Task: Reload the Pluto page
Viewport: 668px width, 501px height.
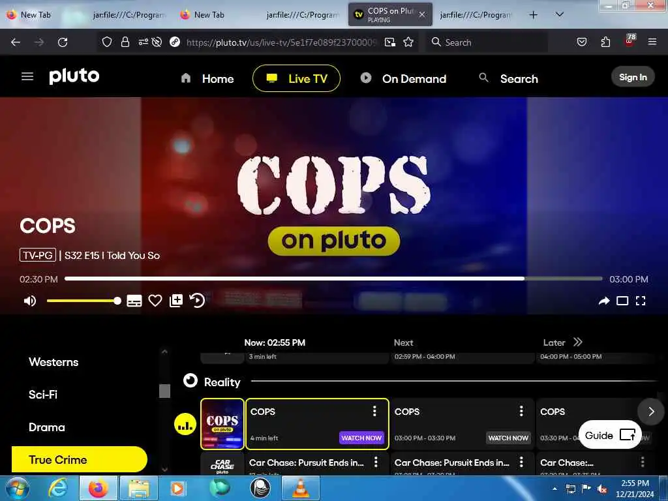Action: pos(63,42)
